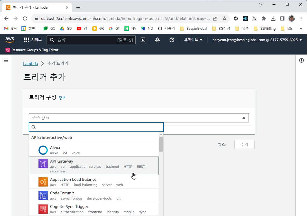Select the Application Load Balancer trigger icon
The height and width of the screenshot is (216, 307).
(x=43, y=182)
